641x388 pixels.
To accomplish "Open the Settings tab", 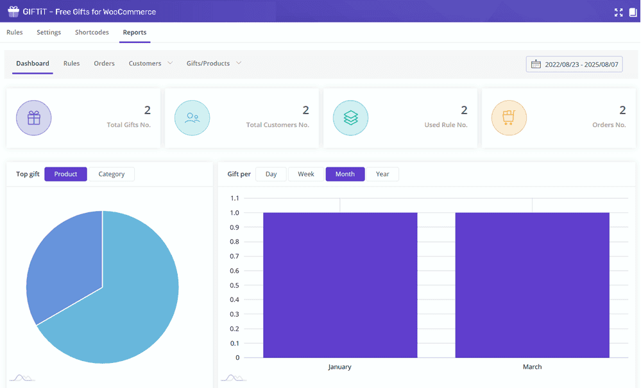I will [49, 32].
